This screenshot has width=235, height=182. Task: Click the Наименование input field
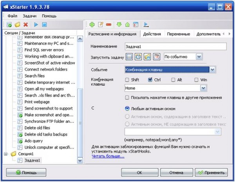(x=175, y=47)
